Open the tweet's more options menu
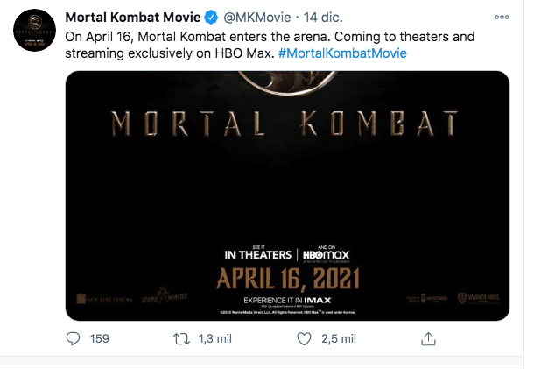Image resolution: width=541 pixels, height=369 pixels. click(x=501, y=17)
